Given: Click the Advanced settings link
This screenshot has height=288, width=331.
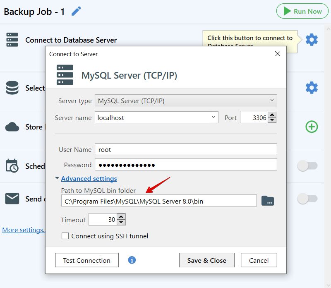Looking at the screenshot, I should [89, 179].
